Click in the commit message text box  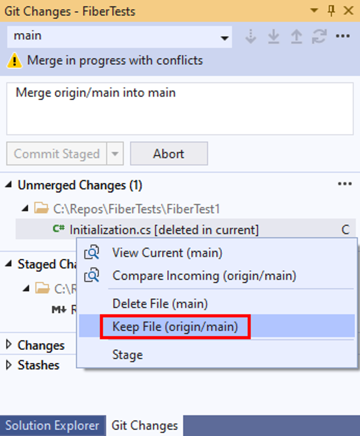180,109
